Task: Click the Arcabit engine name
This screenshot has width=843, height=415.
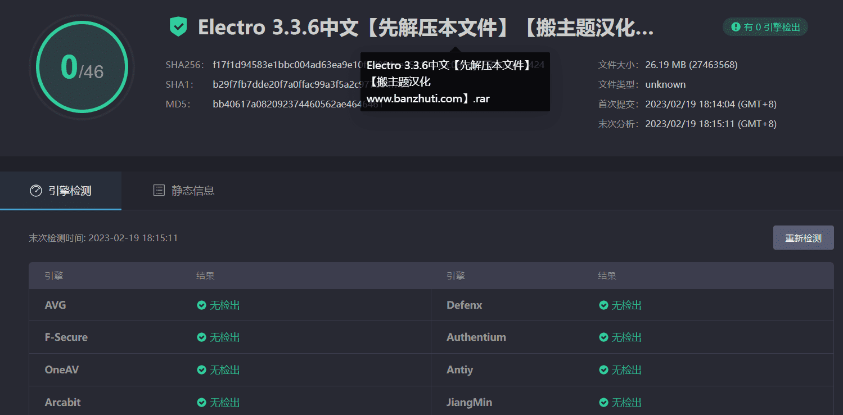Action: pos(63,403)
